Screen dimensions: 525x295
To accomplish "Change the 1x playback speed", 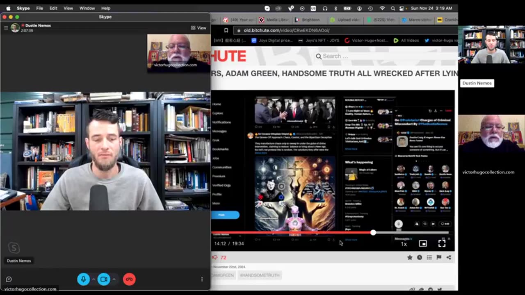I will [x=404, y=244].
